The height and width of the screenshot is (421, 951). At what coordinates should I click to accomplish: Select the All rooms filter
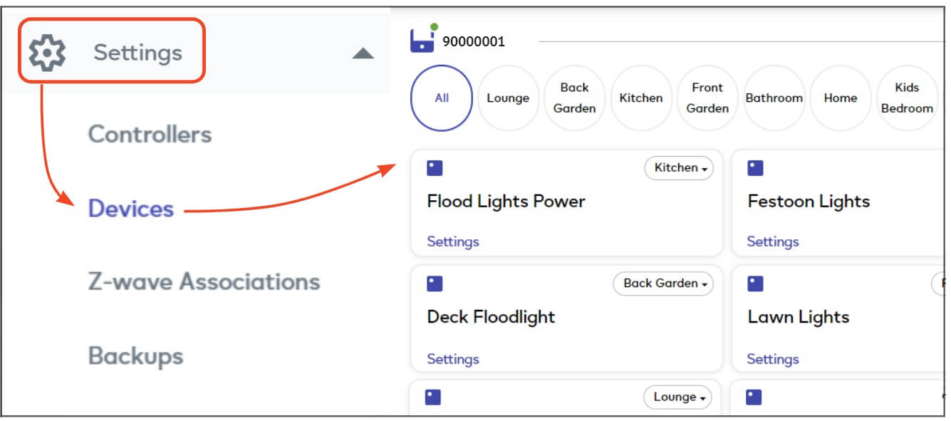coord(442,98)
